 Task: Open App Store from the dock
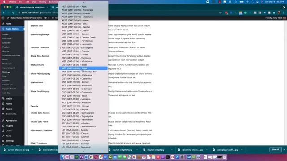point(177,157)
